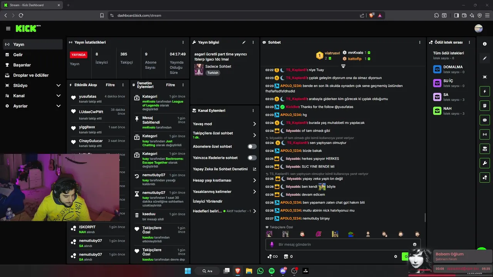
Task: Click the pencil icon in right sidebar
Action: point(485,58)
